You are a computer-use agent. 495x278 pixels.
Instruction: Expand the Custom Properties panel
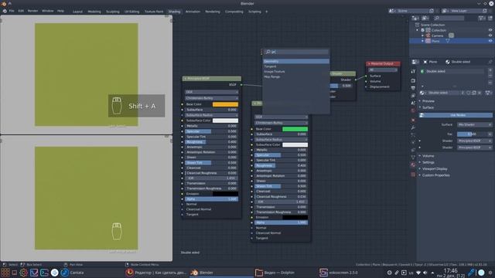pyautogui.click(x=435, y=175)
